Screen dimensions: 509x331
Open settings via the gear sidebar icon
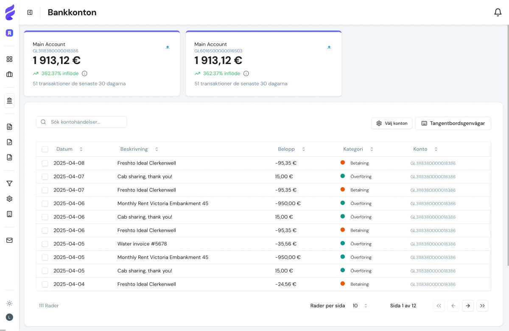click(9, 199)
